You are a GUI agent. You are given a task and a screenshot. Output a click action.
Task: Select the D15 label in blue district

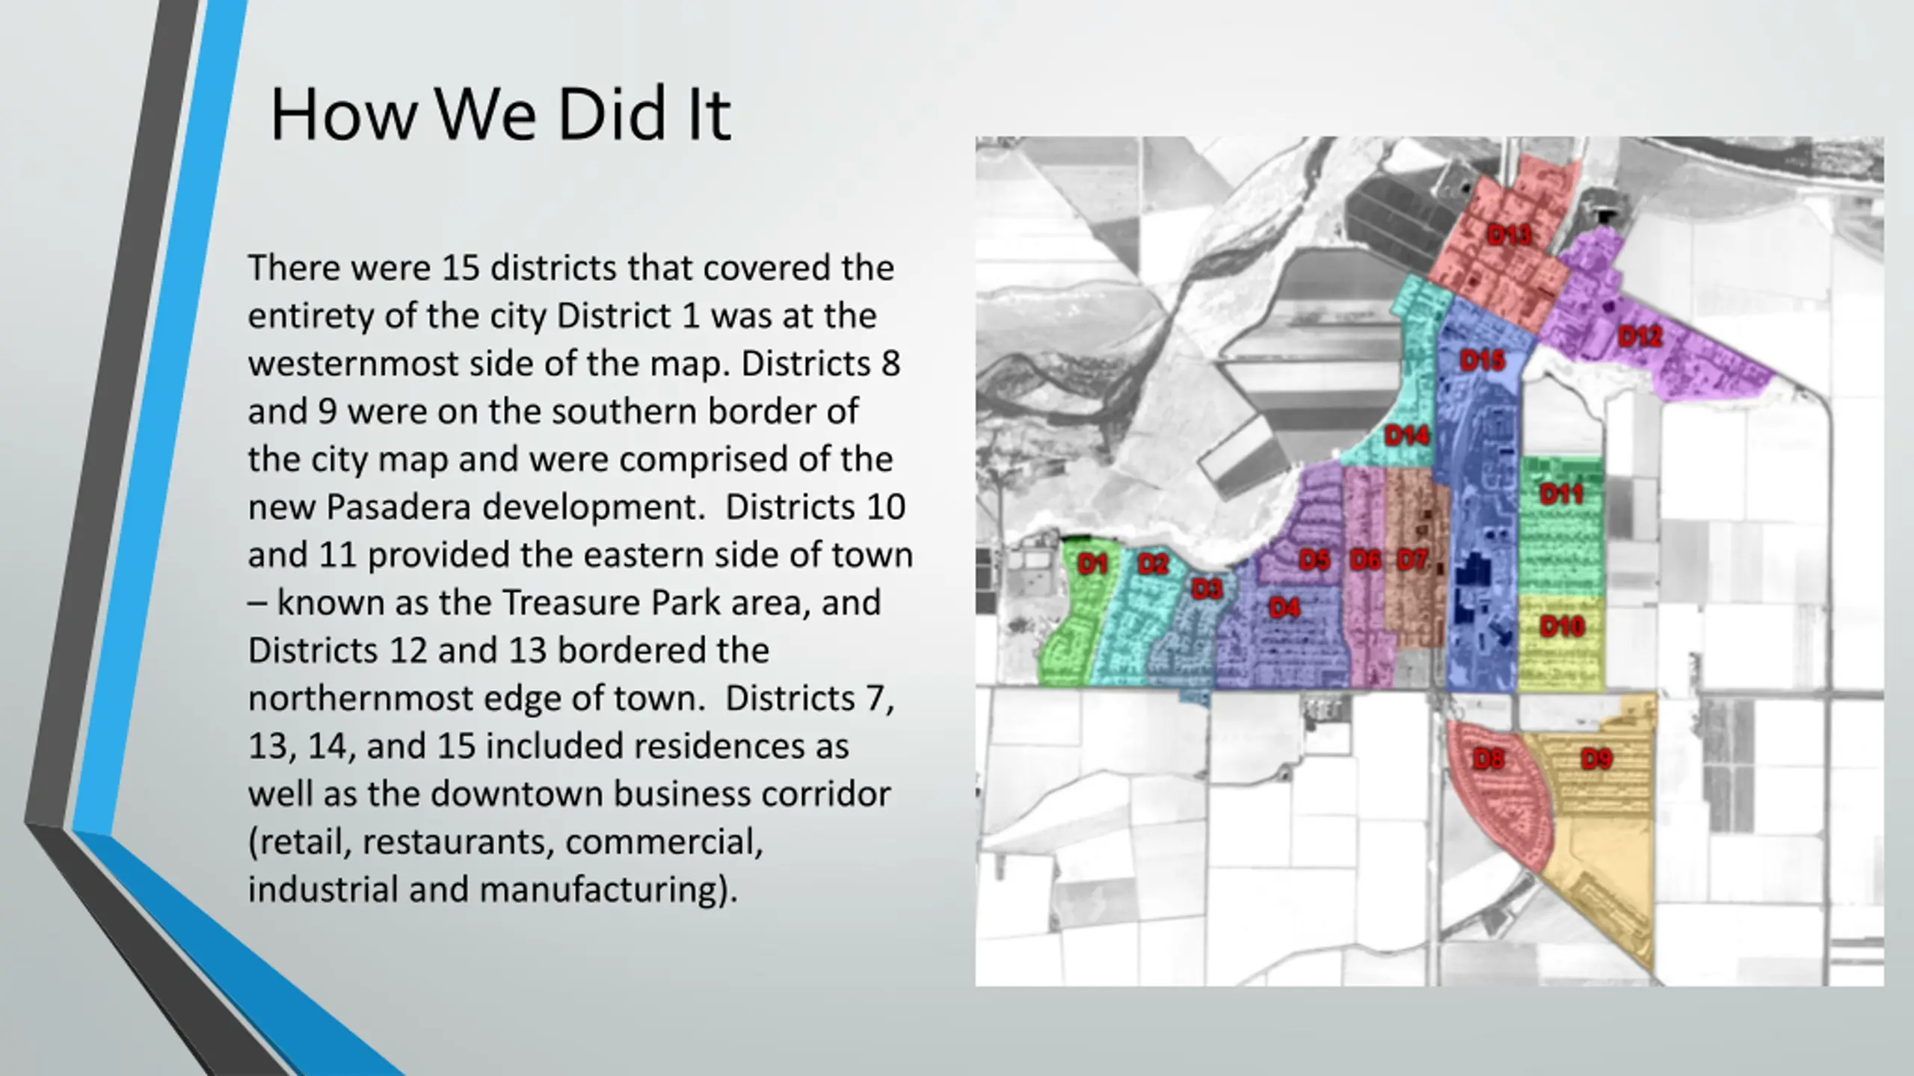1483,362
